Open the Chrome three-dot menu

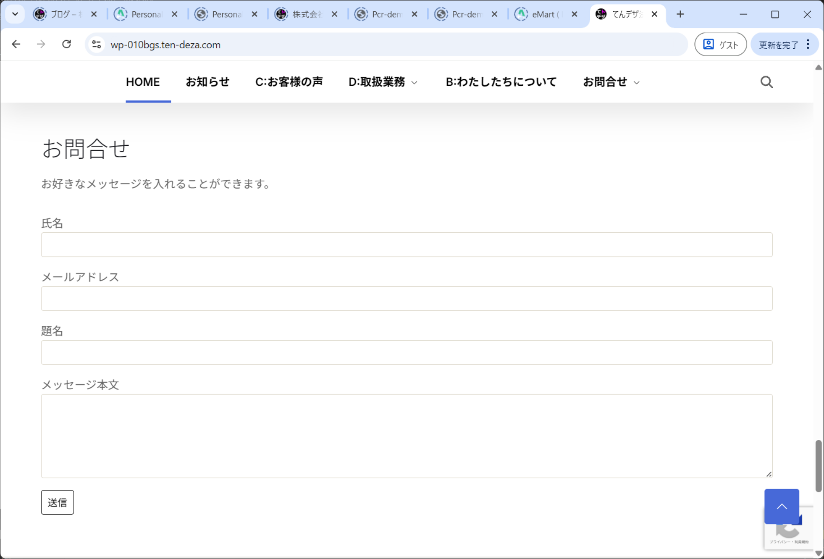[808, 44]
